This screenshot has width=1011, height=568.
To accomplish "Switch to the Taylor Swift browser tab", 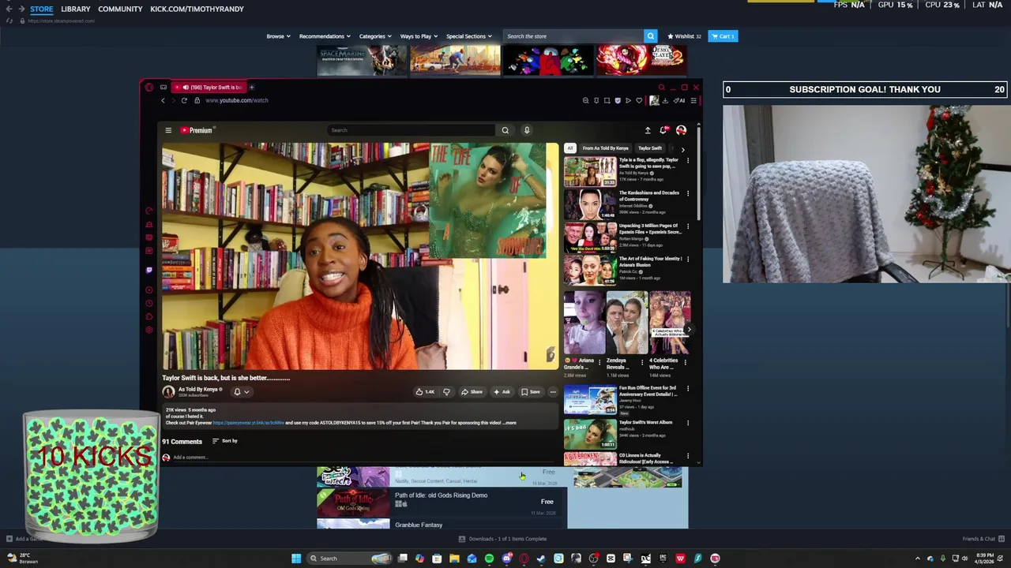I will [209, 87].
